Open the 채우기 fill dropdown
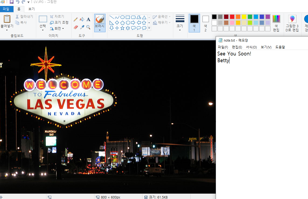The image size is (308, 199). 161,23
